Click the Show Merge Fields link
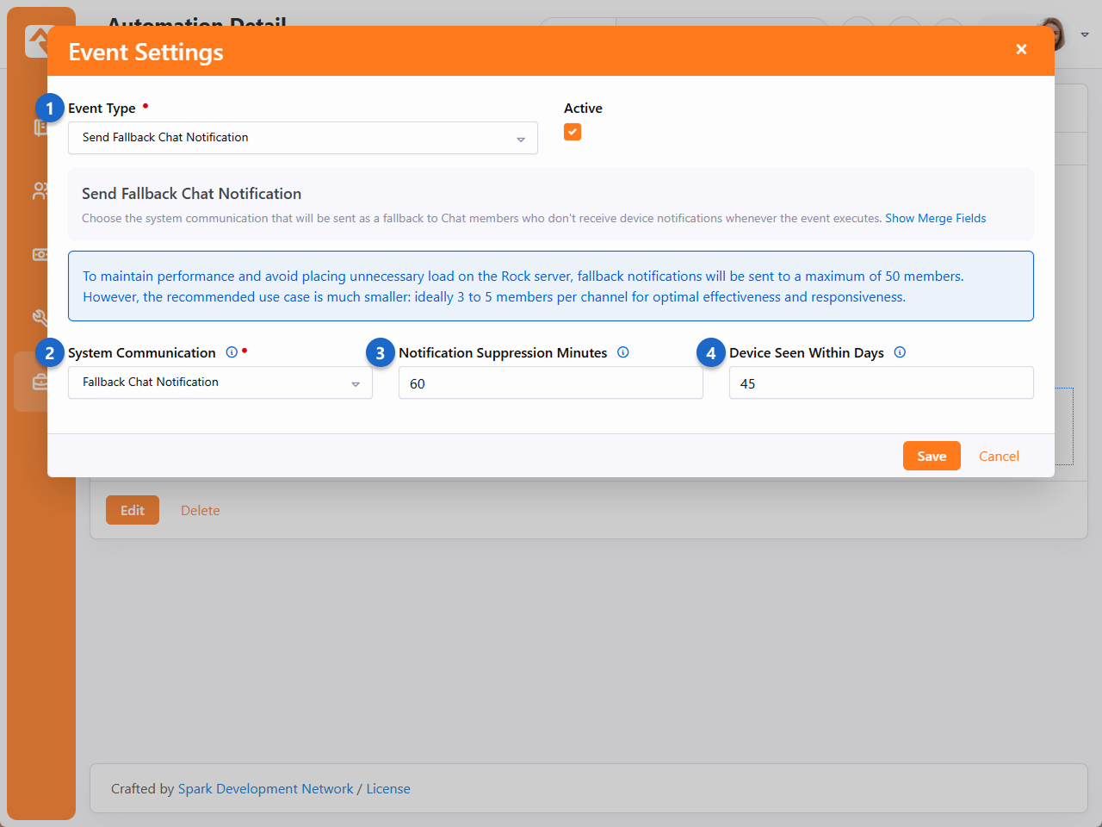Viewport: 1102px width, 827px height. (935, 218)
